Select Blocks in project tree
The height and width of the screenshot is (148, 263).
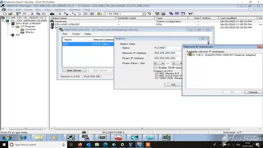[x=30, y=32]
